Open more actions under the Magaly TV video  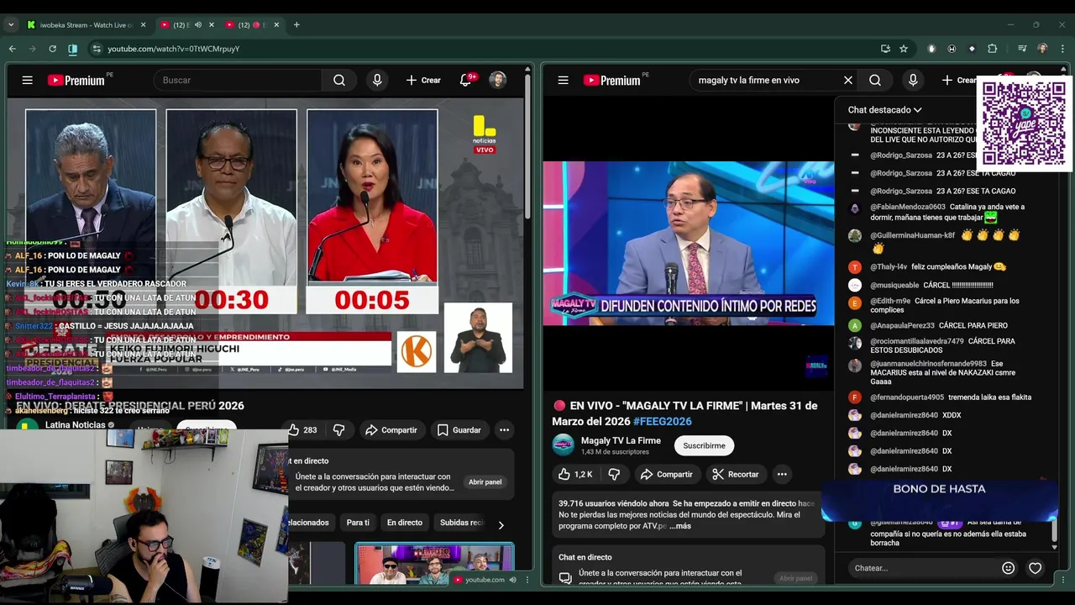tap(782, 474)
